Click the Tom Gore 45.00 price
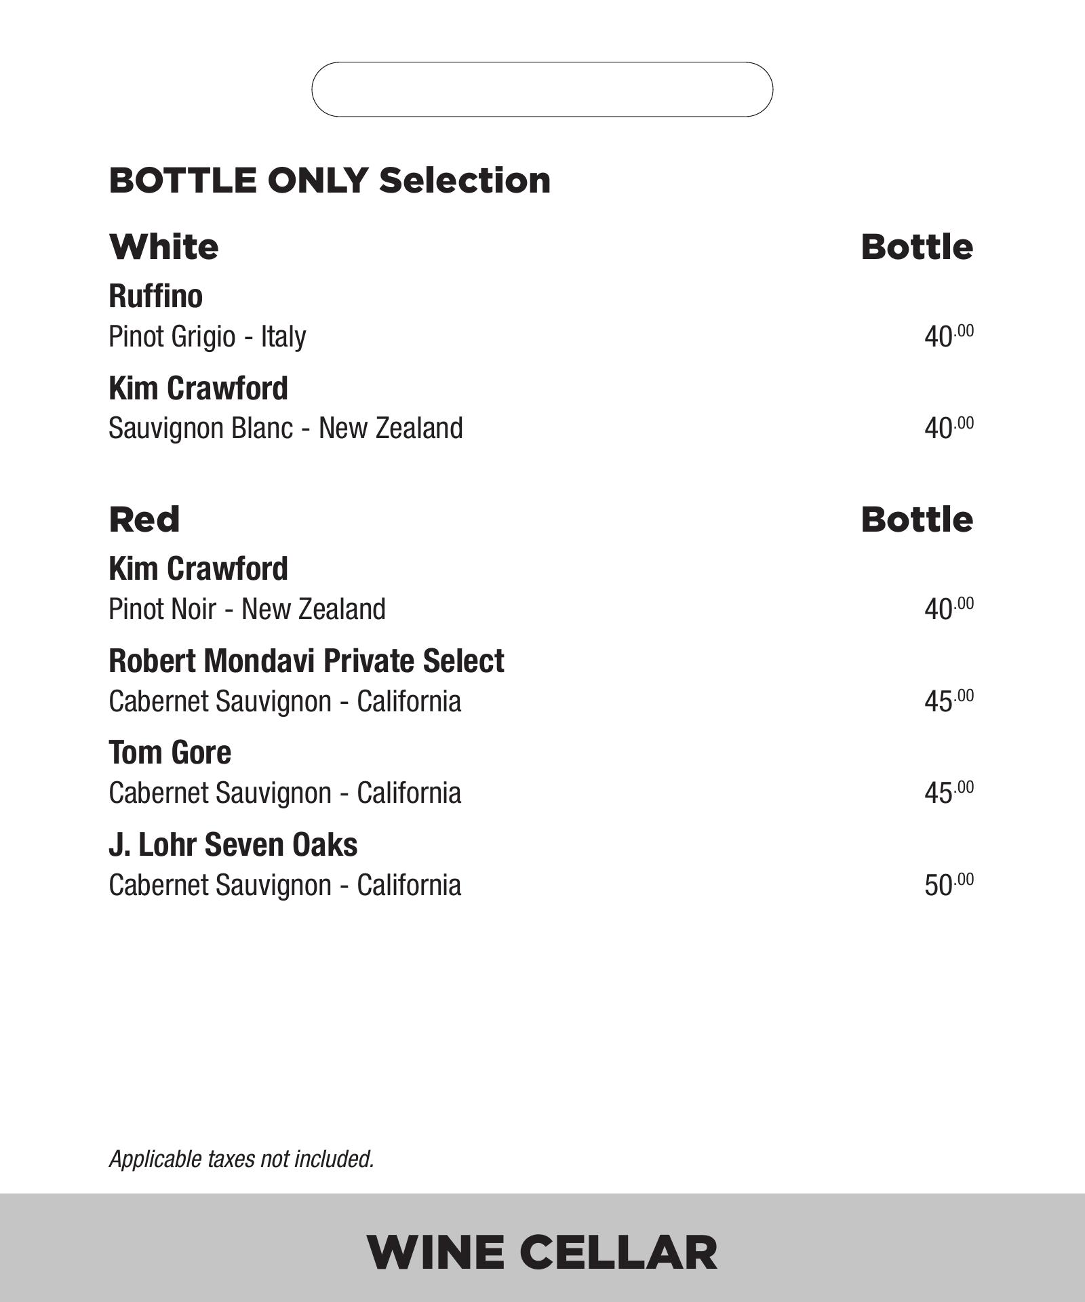Image resolution: width=1085 pixels, height=1302 pixels. coord(948,792)
